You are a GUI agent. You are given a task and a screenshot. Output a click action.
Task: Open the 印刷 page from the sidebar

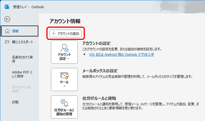[15, 102]
